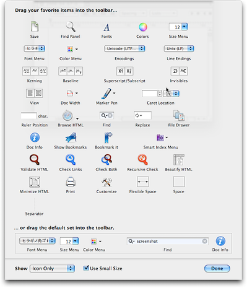Select the File Drawer icon
The image size is (247, 288).
point(179,115)
